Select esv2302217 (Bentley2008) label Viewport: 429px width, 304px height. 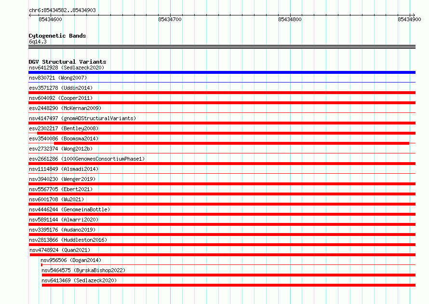pyautogui.click(x=64, y=128)
